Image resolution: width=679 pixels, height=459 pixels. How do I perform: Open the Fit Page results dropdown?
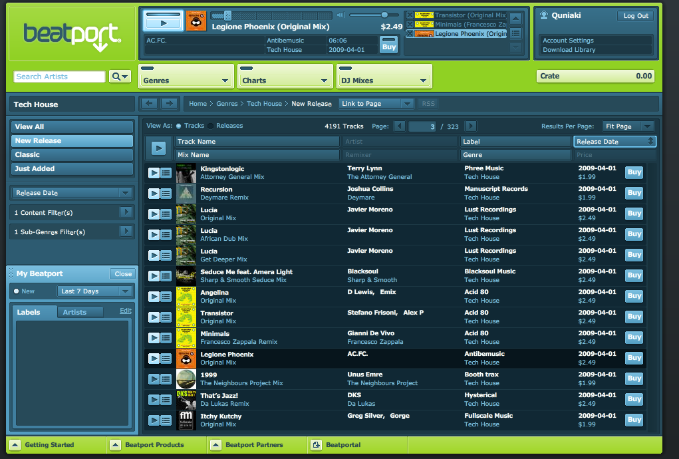(628, 126)
